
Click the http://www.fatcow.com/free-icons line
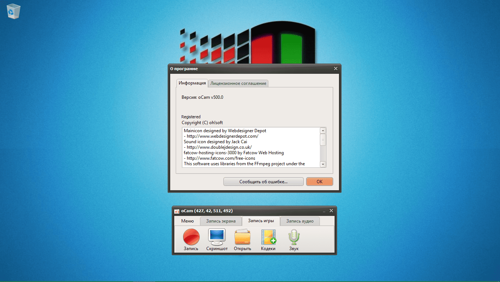click(219, 158)
